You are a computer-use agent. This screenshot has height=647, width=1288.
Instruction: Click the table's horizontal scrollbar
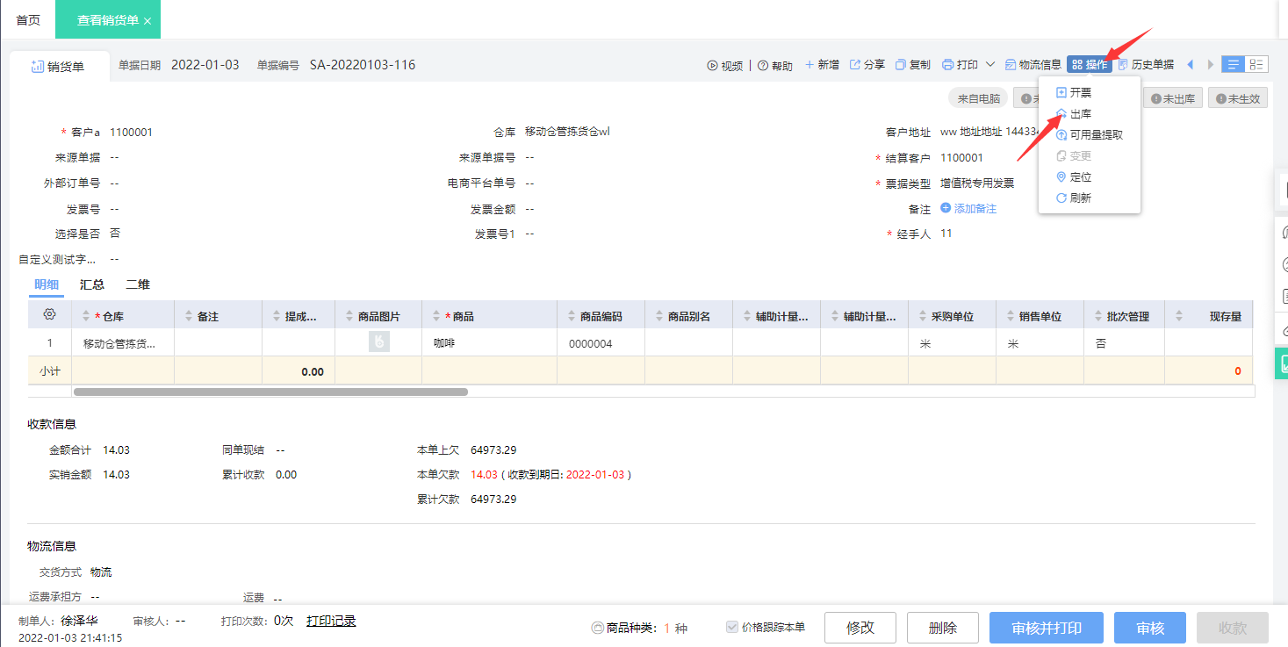(x=270, y=392)
